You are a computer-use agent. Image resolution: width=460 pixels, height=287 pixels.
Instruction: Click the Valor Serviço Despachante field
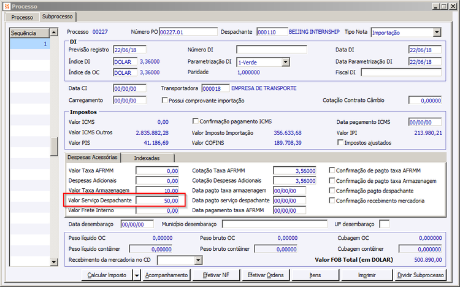158,201
